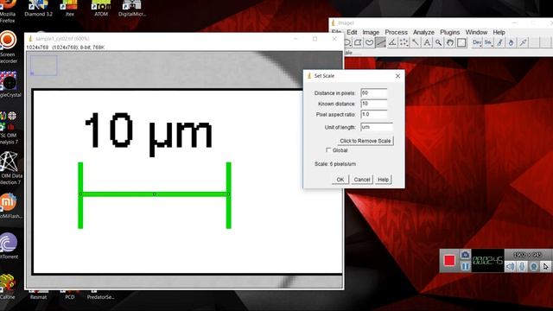Pause the screen recording
The image size is (553, 311).
[x=465, y=267]
